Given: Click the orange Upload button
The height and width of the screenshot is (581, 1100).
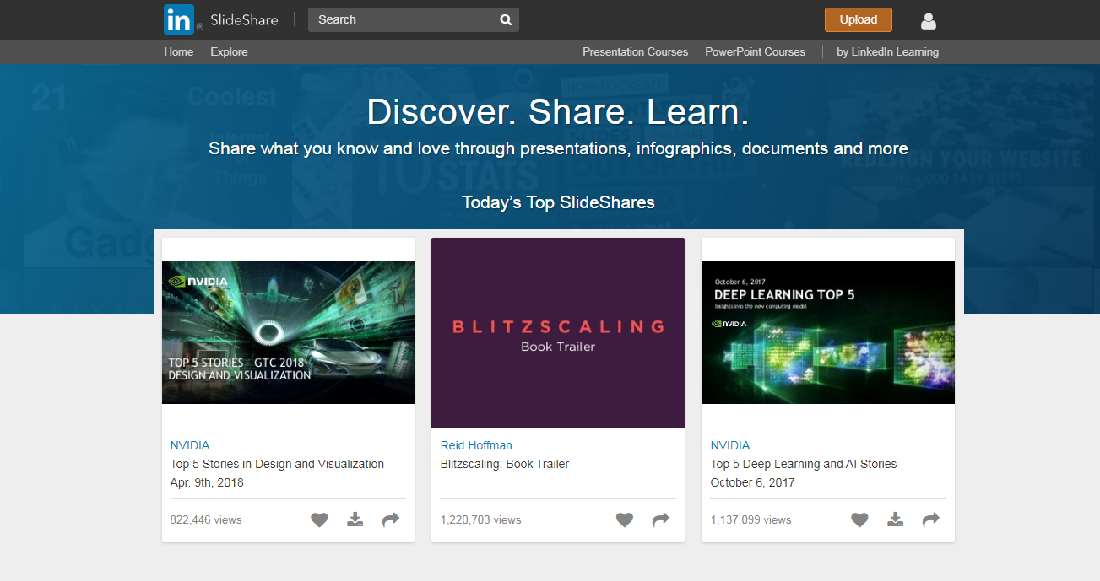Looking at the screenshot, I should point(859,20).
